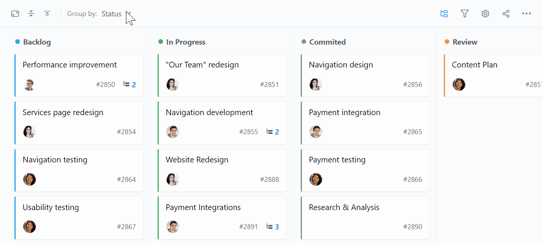The height and width of the screenshot is (244, 542).
Task: Show Payment Integrations subtasks count
Action: pos(273,227)
